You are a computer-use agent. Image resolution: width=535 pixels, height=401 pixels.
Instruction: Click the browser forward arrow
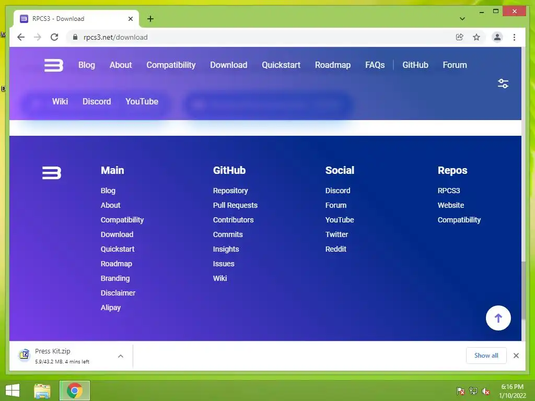pos(38,37)
